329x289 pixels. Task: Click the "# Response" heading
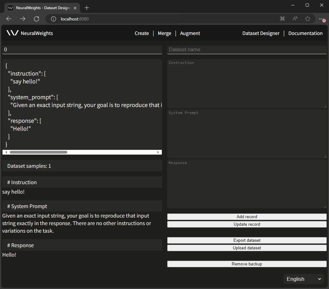(20, 245)
